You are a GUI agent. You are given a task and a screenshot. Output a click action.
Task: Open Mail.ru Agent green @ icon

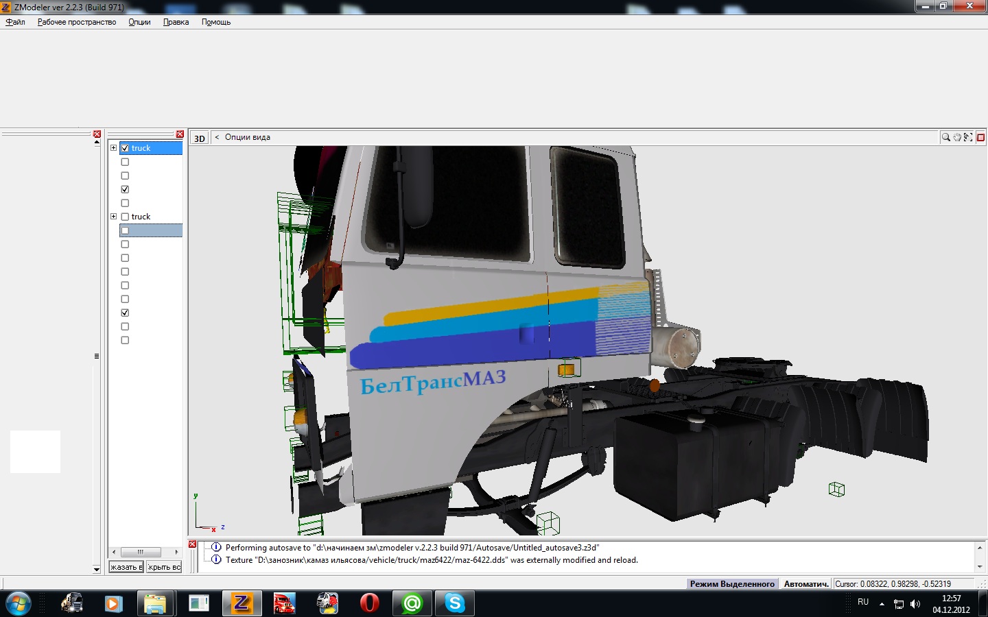(412, 603)
